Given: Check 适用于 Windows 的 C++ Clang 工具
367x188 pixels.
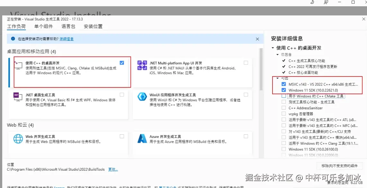Looking at the screenshot, I should point(284,143).
